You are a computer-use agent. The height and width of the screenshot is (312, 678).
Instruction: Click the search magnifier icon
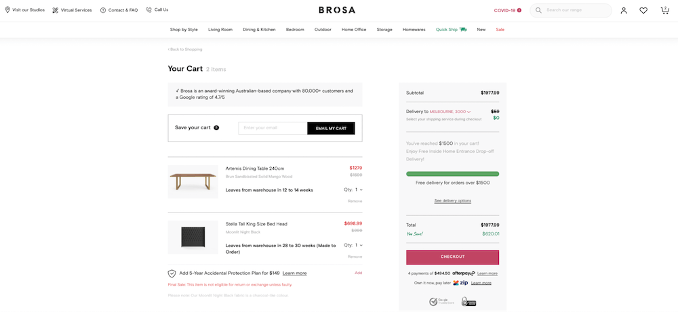click(538, 10)
